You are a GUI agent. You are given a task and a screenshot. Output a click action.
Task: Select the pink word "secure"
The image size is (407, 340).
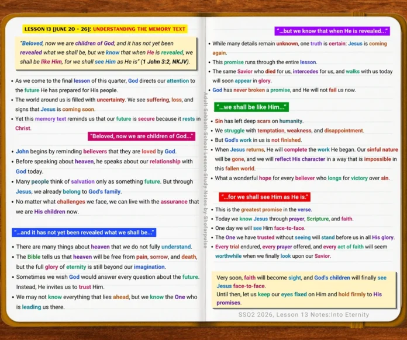(146, 119)
